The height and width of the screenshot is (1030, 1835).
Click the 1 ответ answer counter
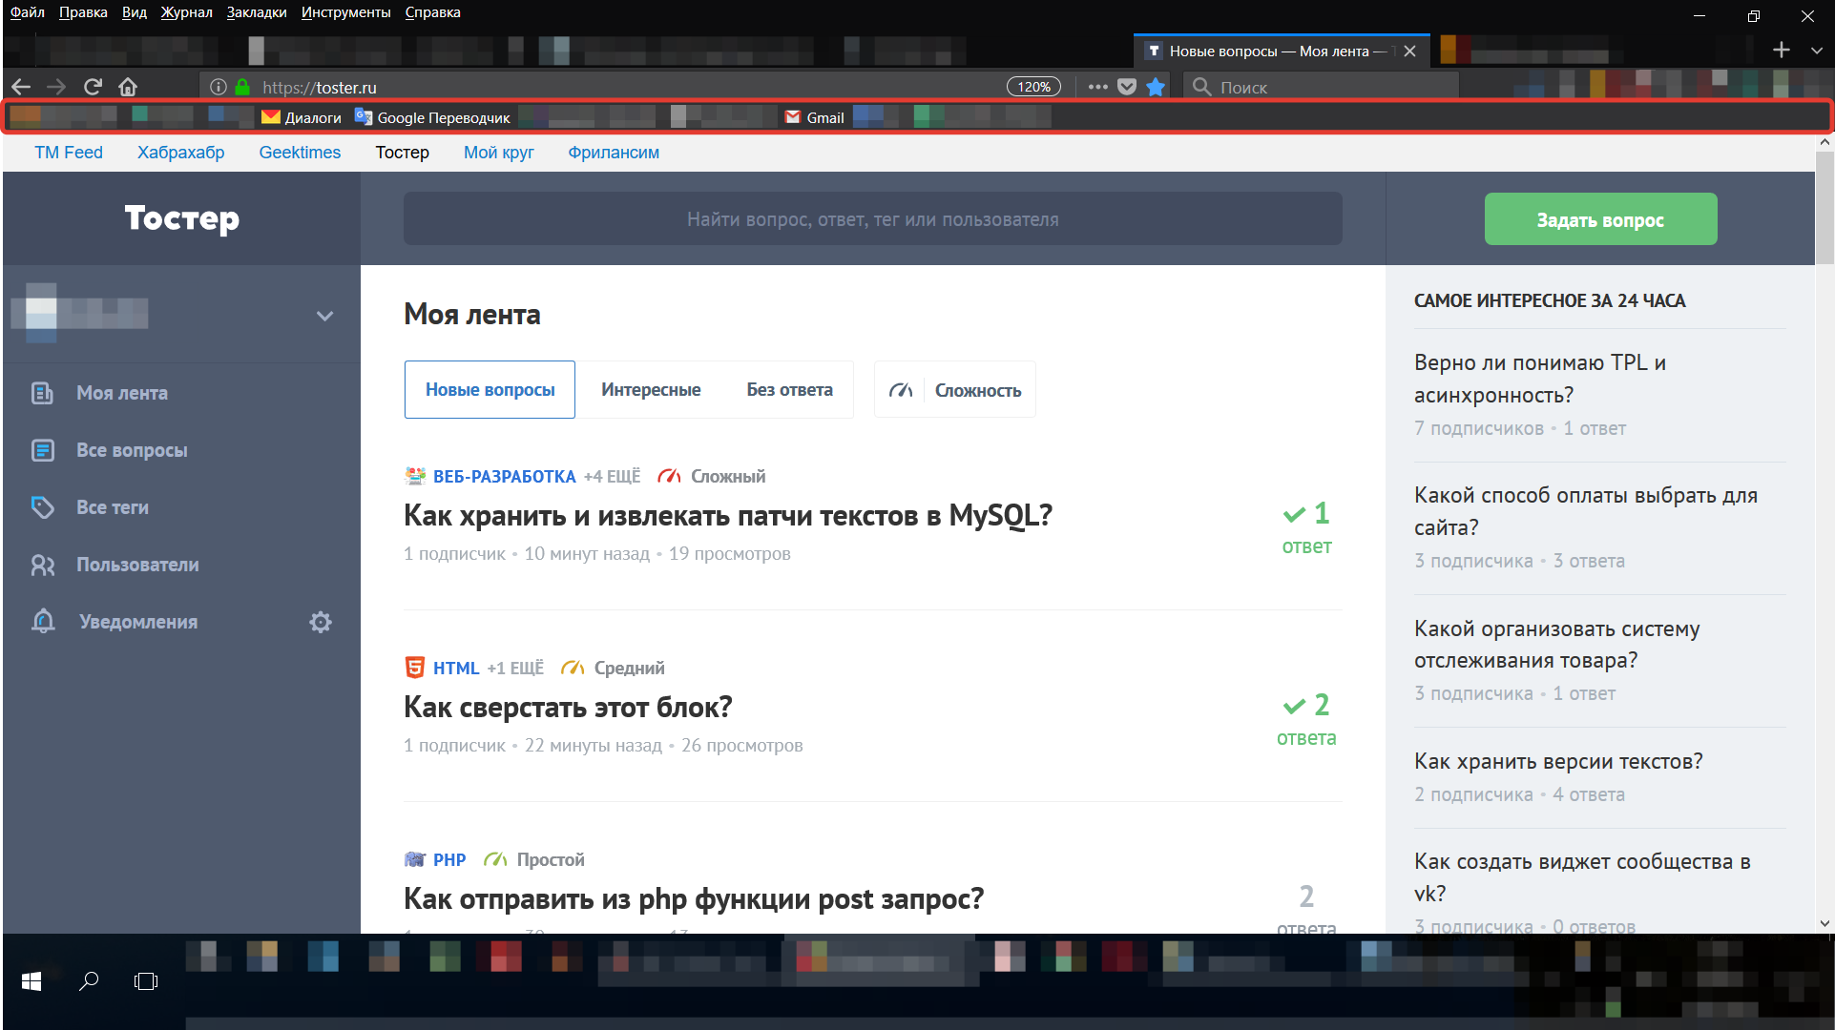[x=1306, y=527]
